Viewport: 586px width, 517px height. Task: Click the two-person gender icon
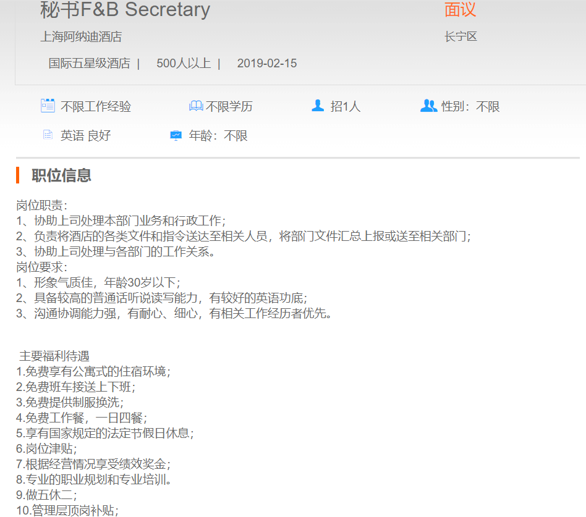coord(428,106)
